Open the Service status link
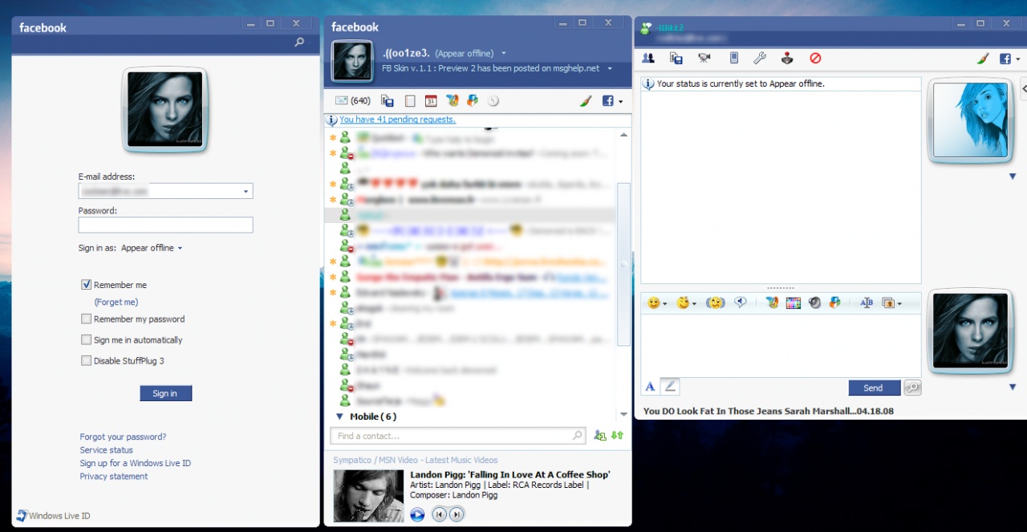1027x532 pixels. click(x=106, y=450)
